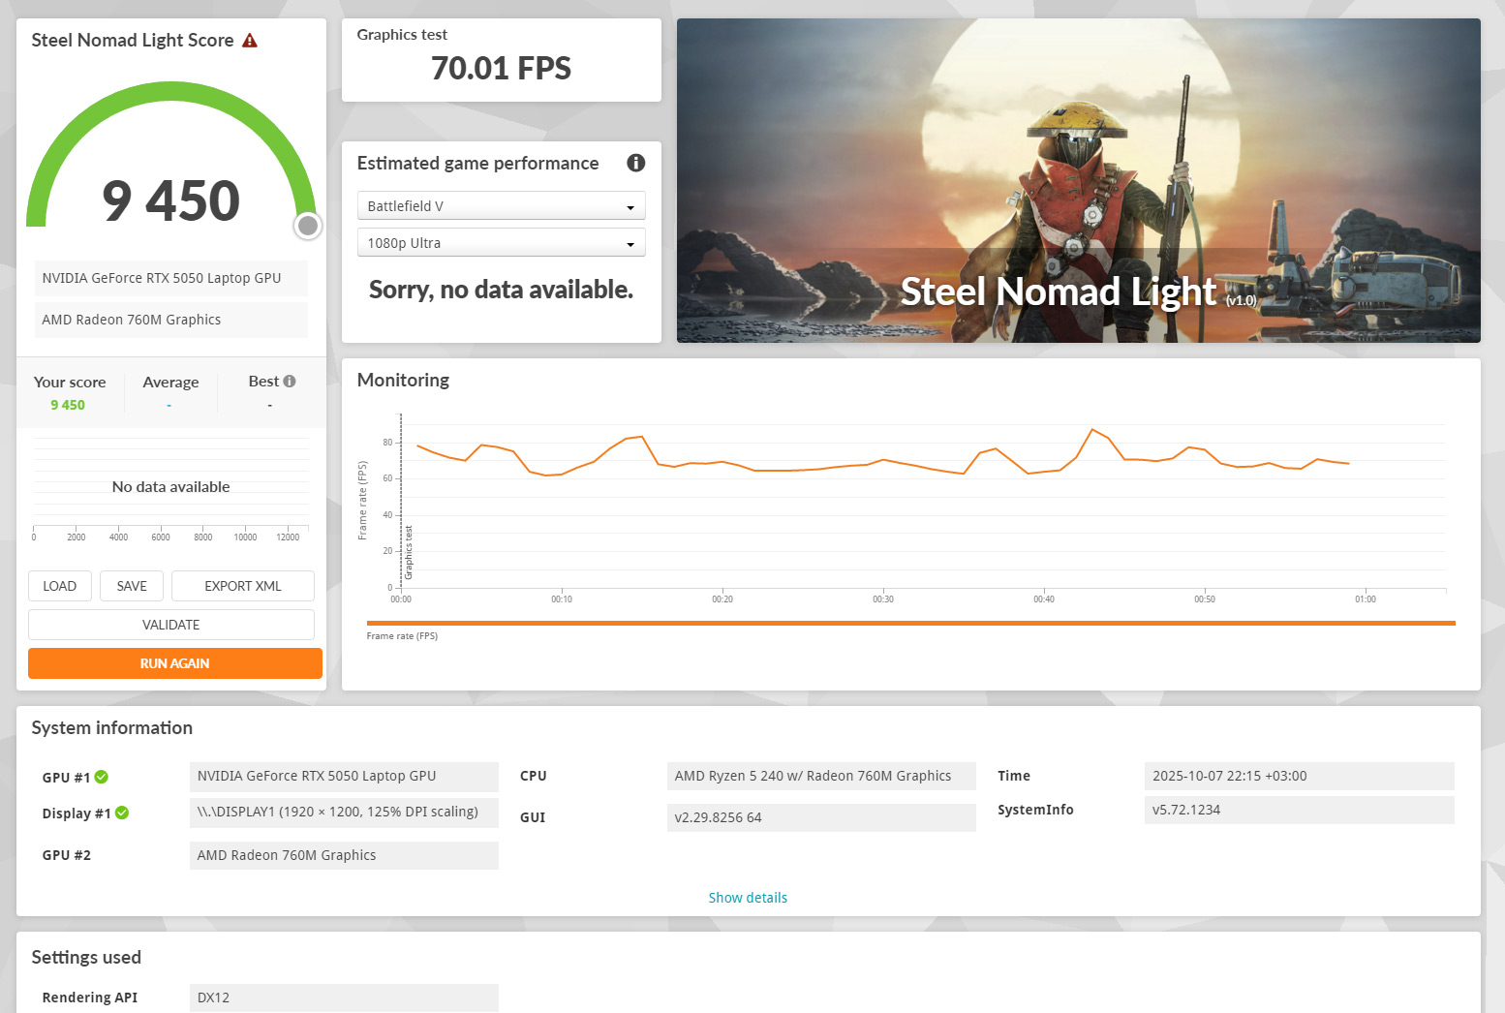The image size is (1505, 1013).
Task: Click the DX12 Rendering API value field
Action: pos(344,998)
